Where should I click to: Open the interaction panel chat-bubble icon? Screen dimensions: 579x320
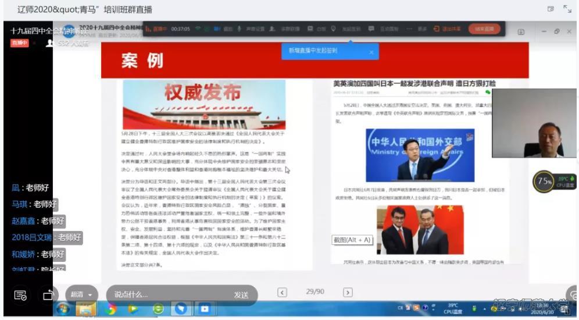coord(371,29)
